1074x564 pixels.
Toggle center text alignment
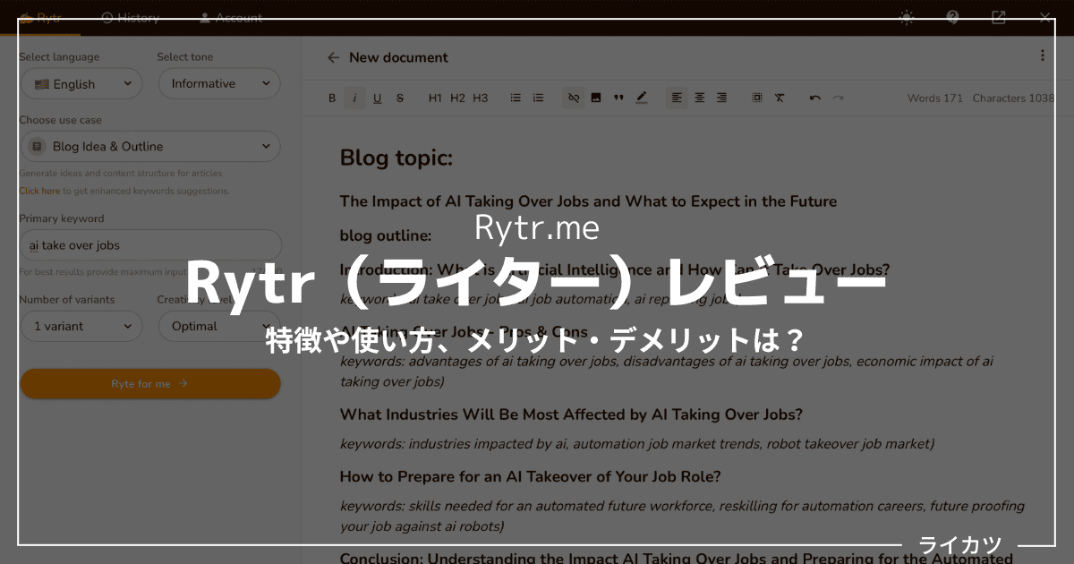coord(699,98)
